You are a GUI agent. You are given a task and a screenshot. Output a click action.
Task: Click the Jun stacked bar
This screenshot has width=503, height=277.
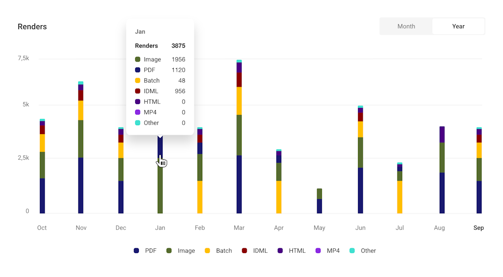coord(360,160)
